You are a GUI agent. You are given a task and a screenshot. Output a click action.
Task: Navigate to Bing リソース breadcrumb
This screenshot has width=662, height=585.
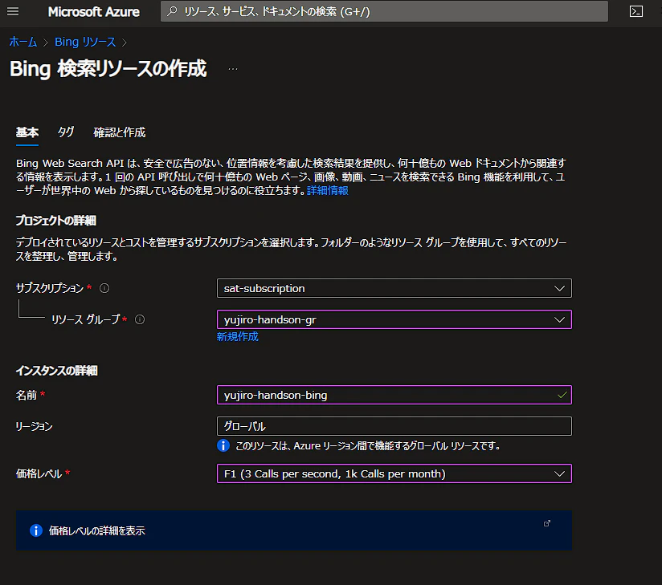(x=85, y=42)
